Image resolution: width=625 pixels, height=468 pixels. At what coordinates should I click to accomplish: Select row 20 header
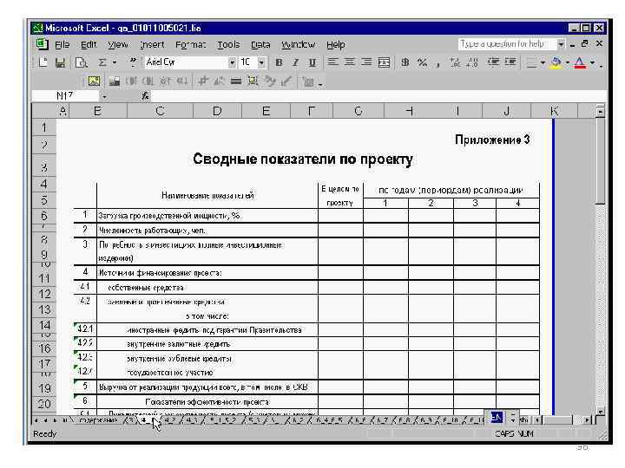[x=44, y=404]
